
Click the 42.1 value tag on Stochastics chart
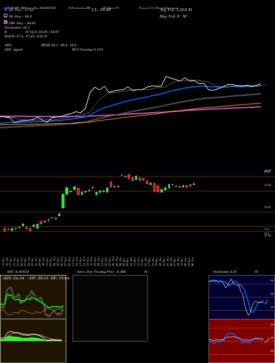(266, 302)
